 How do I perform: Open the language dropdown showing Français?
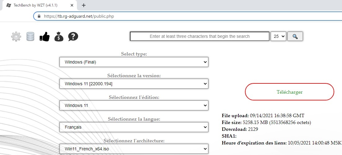134,127
